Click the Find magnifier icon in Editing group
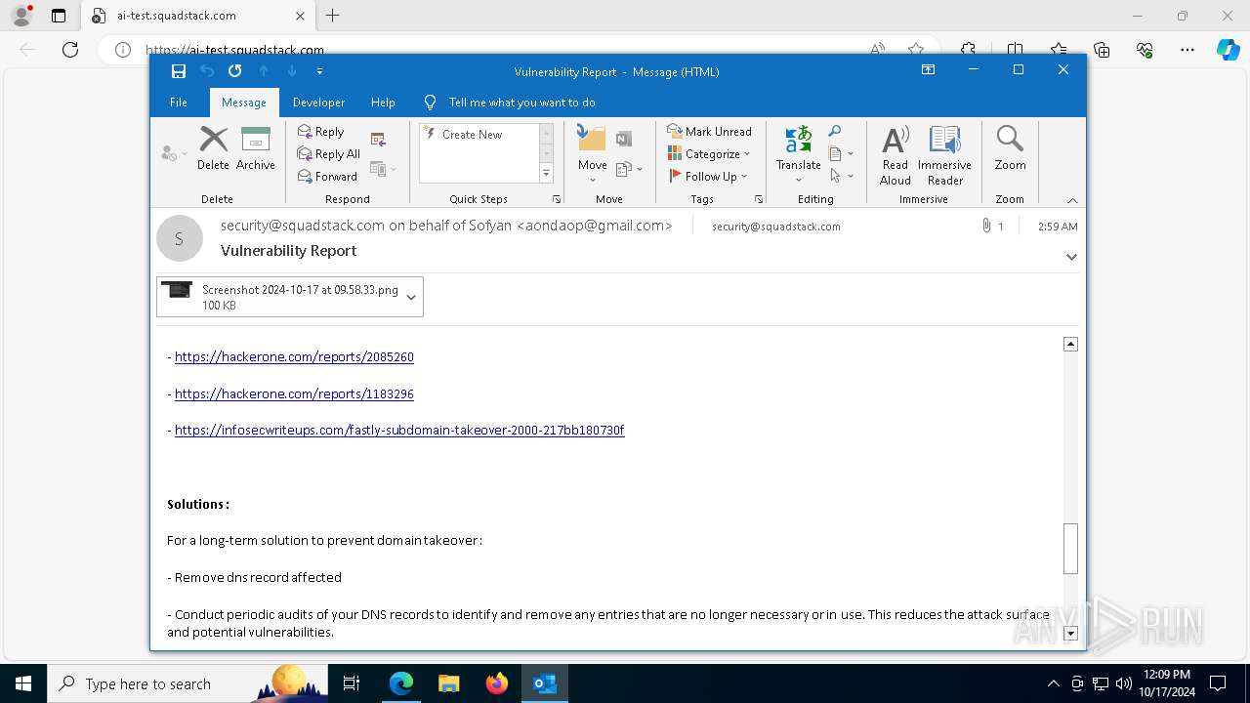The height and width of the screenshot is (703, 1250). (x=835, y=132)
